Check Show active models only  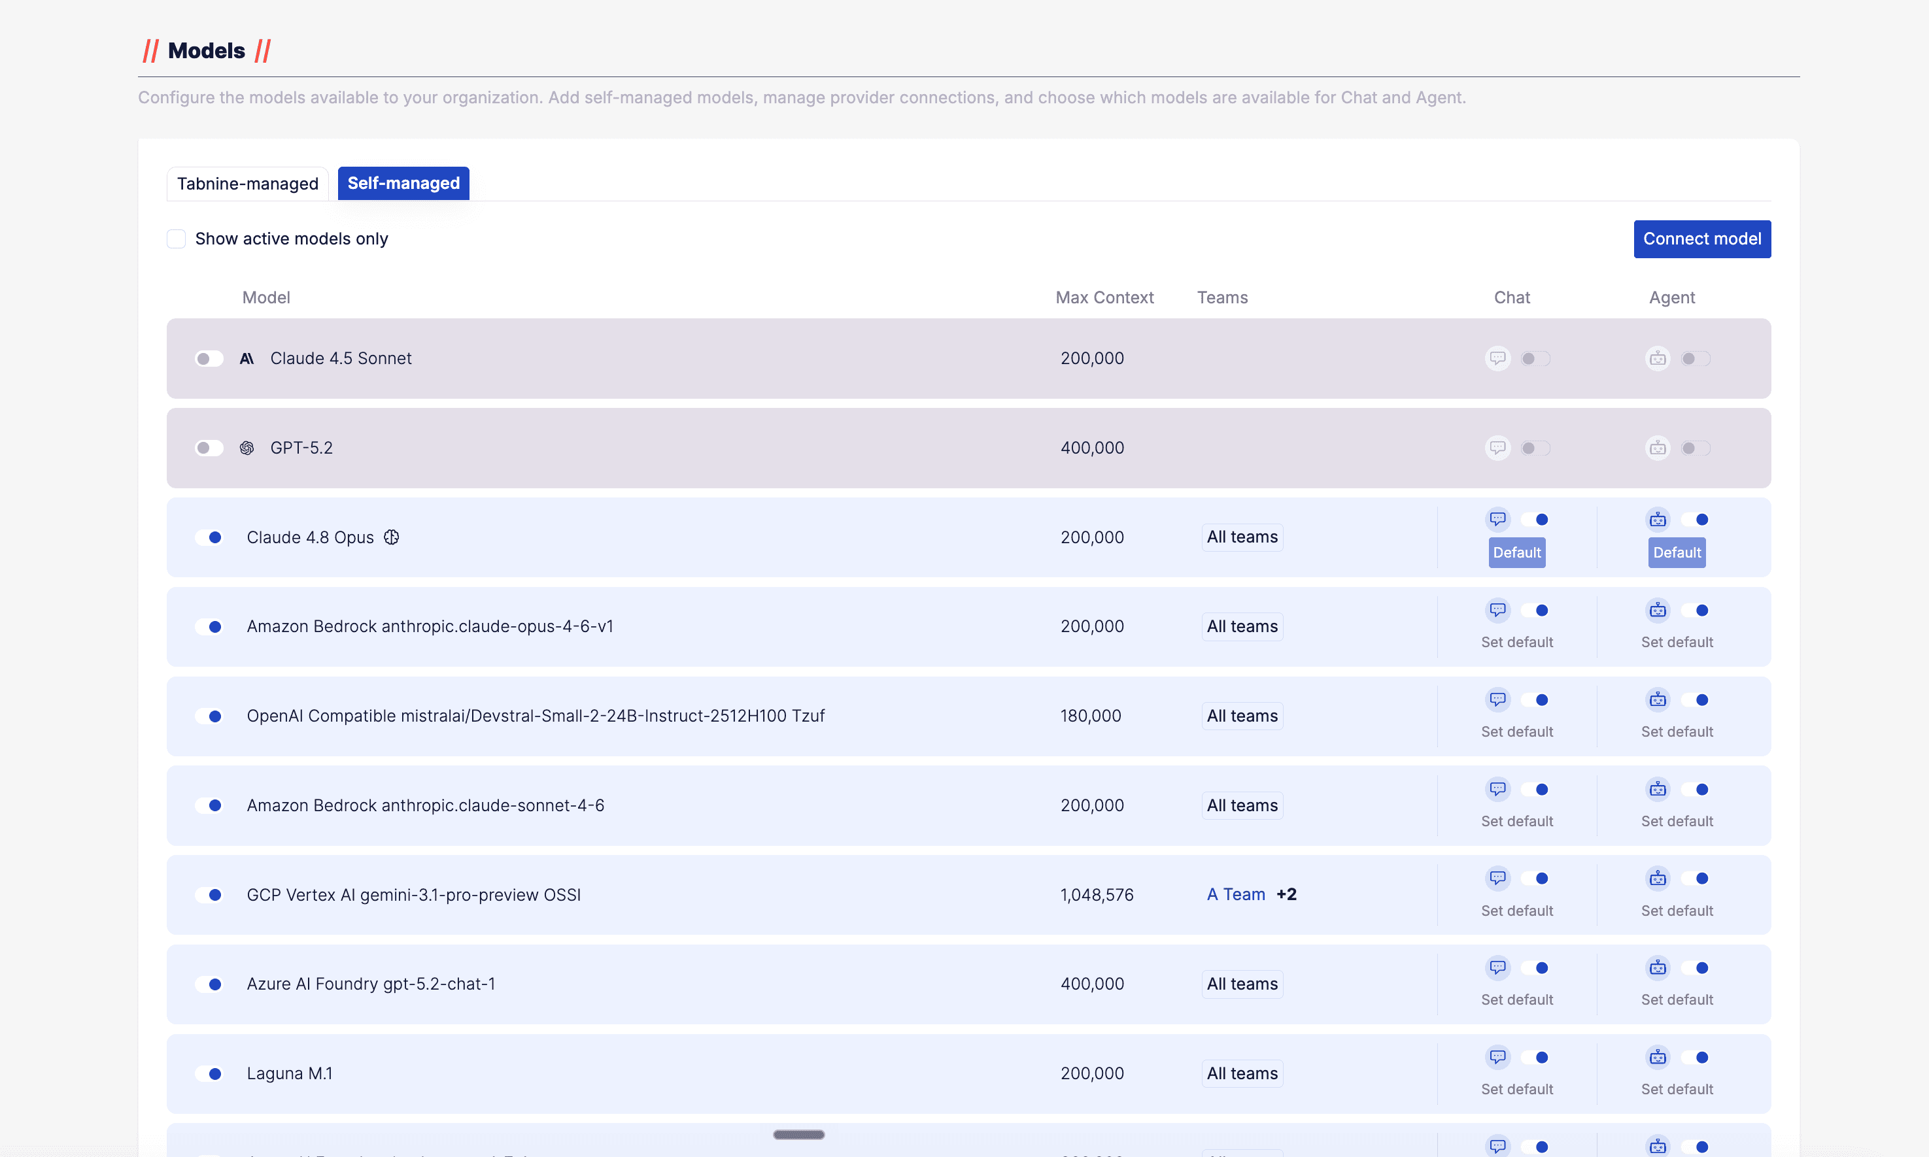coord(176,239)
